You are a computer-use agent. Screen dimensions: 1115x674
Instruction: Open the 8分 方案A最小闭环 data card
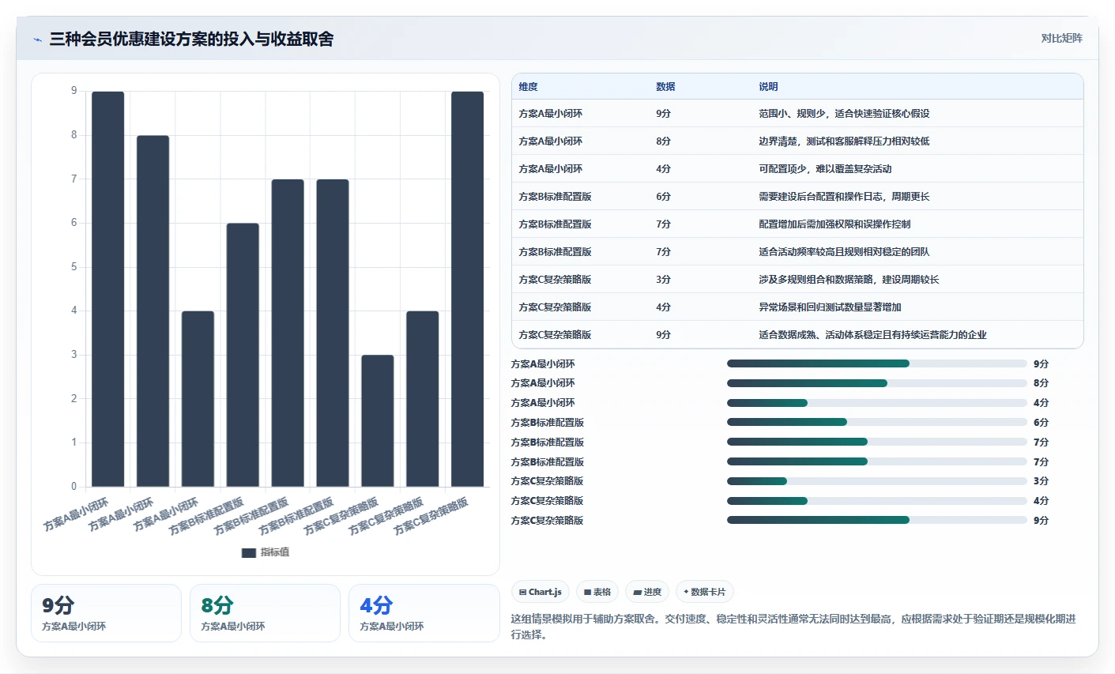click(265, 613)
